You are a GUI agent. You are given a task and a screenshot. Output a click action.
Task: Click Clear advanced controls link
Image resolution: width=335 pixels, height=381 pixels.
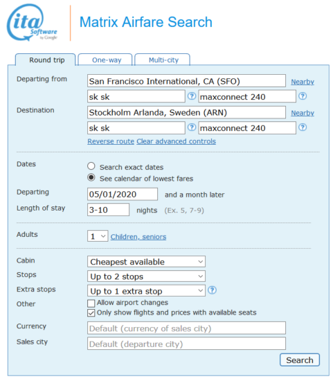coord(176,141)
